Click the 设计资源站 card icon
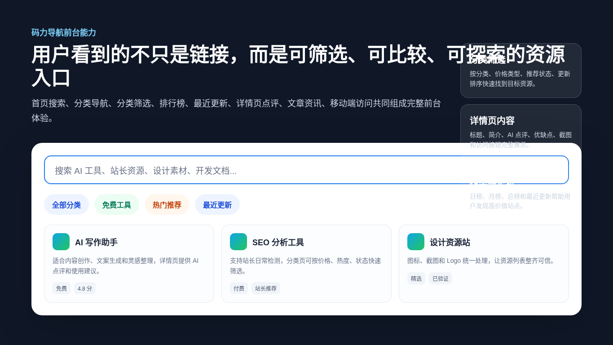Viewport: 613px width, 345px height. click(416, 242)
